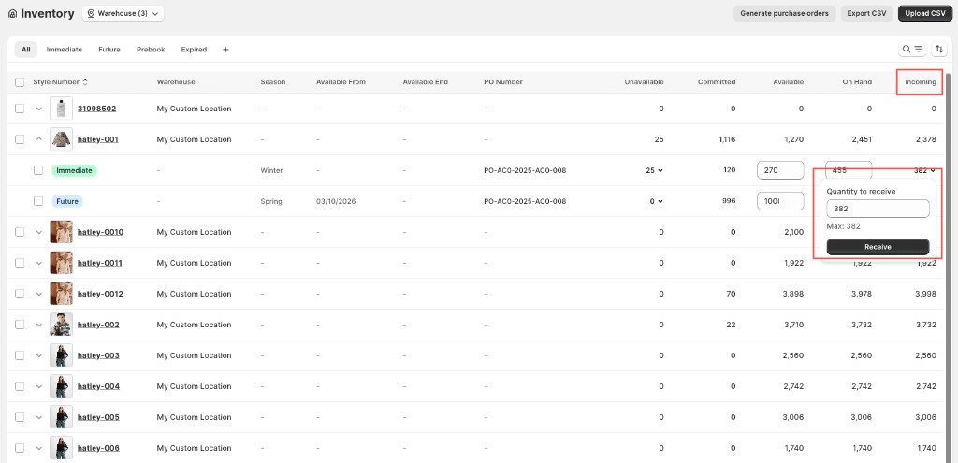
Task: Click the Upload CSV button
Action: pos(925,13)
